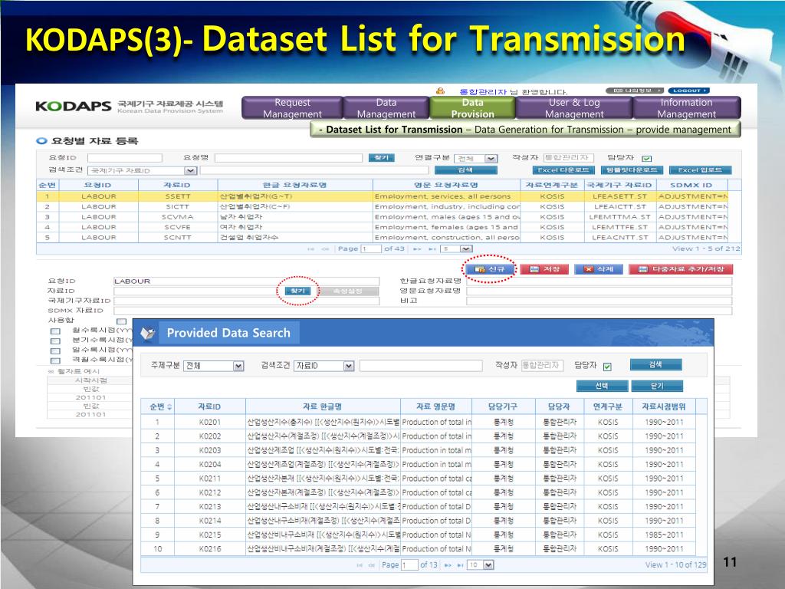Image resolution: width=785 pixels, height=589 pixels.
Task: Click the 속성설정 button
Action: pyautogui.click(x=348, y=291)
